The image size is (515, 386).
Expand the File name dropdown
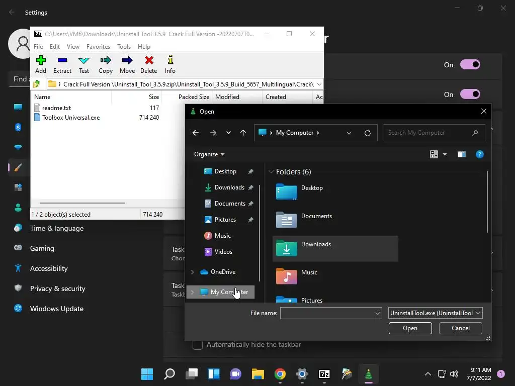tap(377, 313)
